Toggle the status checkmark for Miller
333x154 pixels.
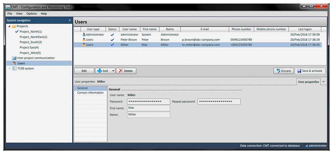pyautogui.click(x=112, y=45)
